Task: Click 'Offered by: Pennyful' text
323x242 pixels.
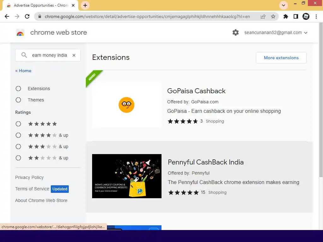Action: coord(189,173)
